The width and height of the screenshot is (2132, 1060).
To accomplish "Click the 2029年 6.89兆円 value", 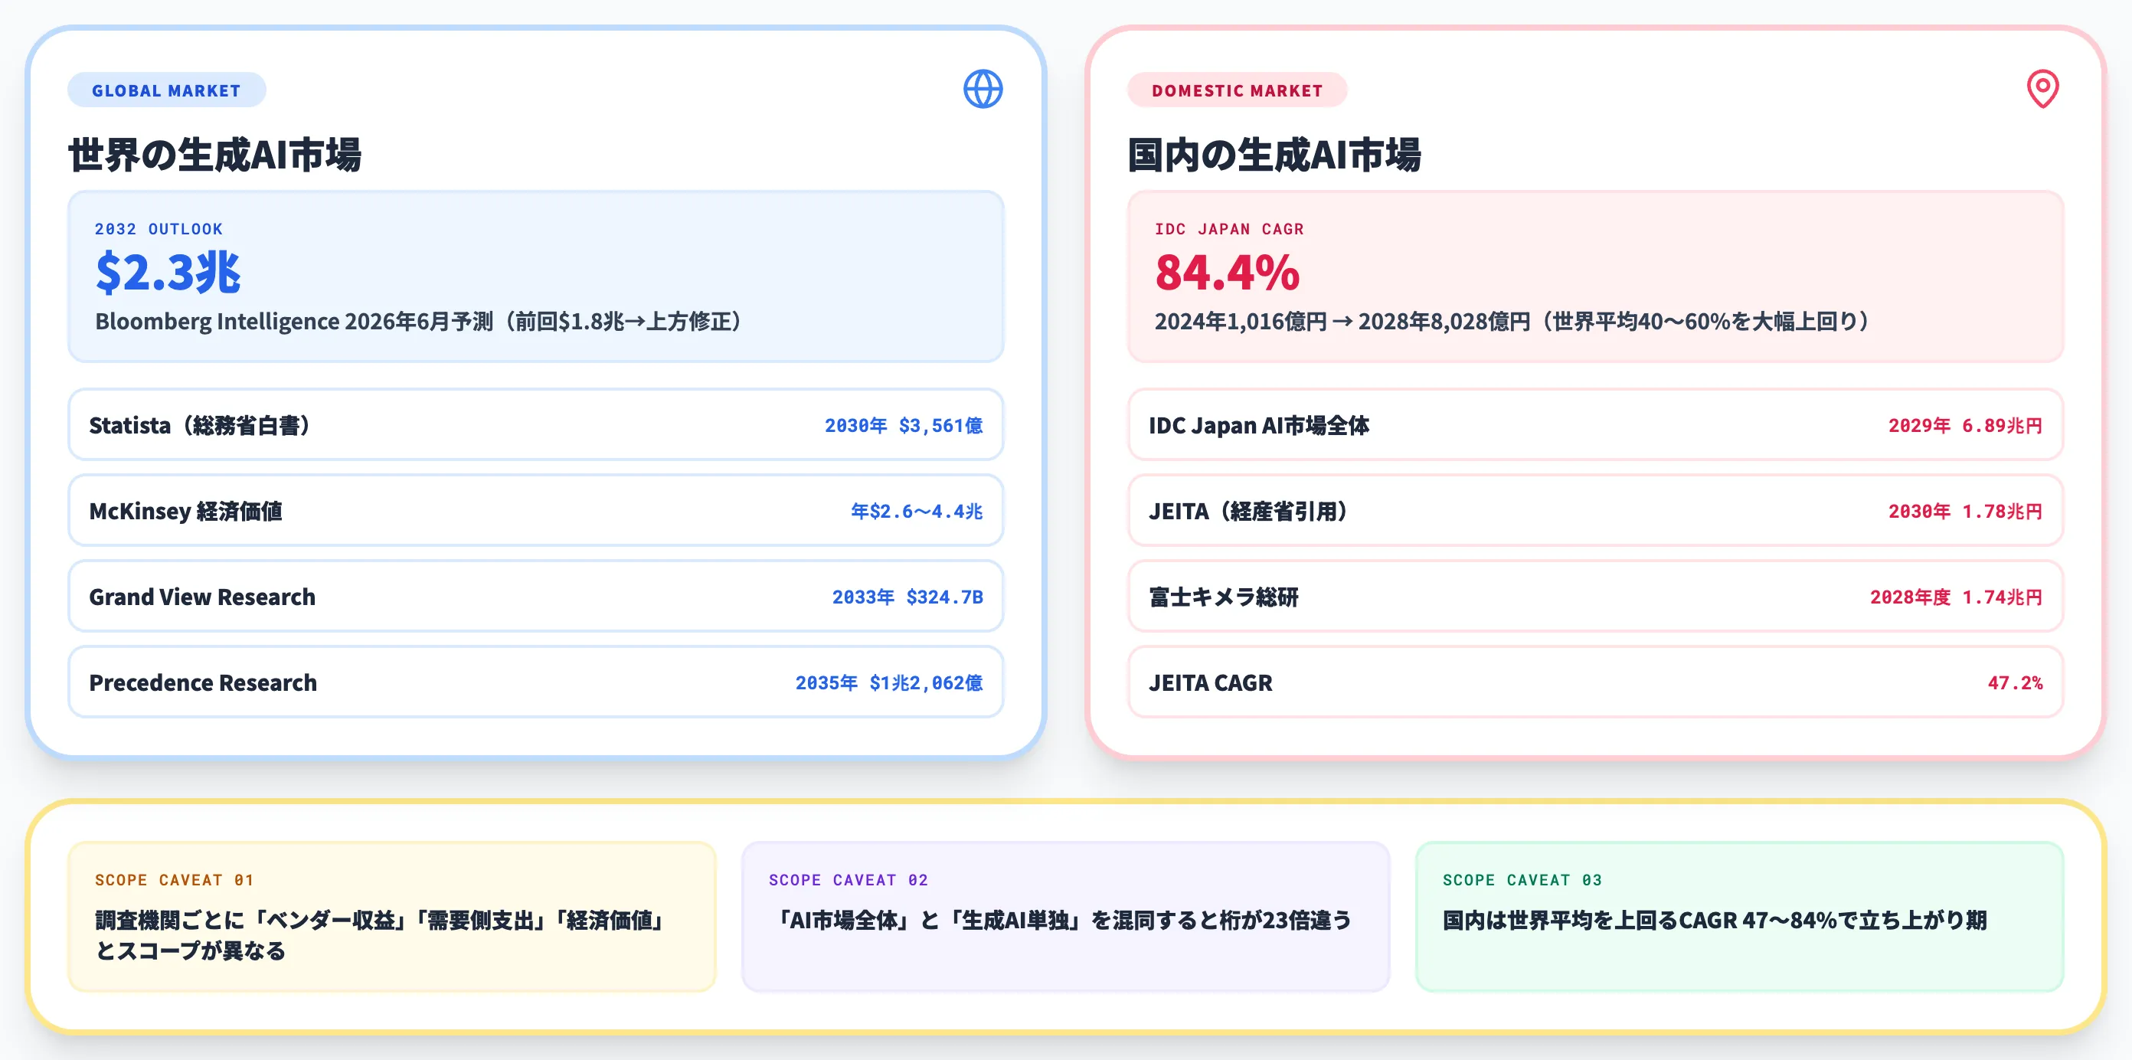I will point(1965,425).
